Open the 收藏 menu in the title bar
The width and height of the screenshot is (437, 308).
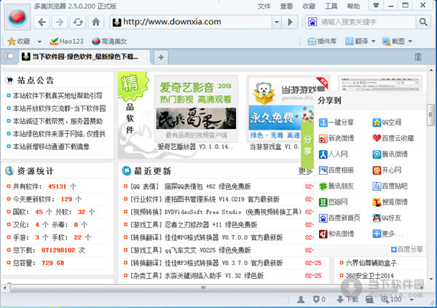pyautogui.click(x=309, y=6)
